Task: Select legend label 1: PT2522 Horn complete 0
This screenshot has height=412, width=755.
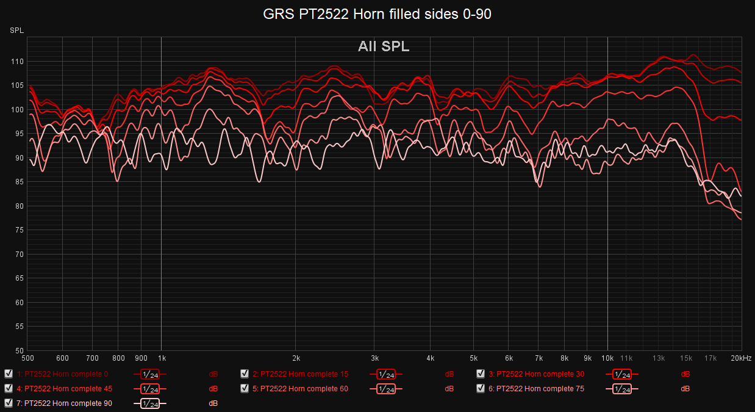Action: [x=63, y=374]
